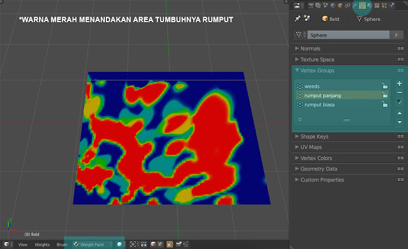Toggle the orange highlighted header button
Image resolution: width=408 pixels, height=249 pixels.
point(170,244)
